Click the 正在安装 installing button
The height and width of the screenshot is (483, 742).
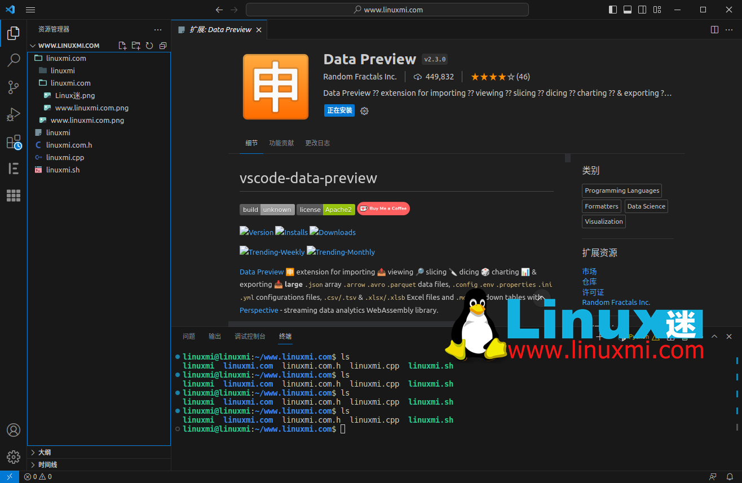(339, 110)
